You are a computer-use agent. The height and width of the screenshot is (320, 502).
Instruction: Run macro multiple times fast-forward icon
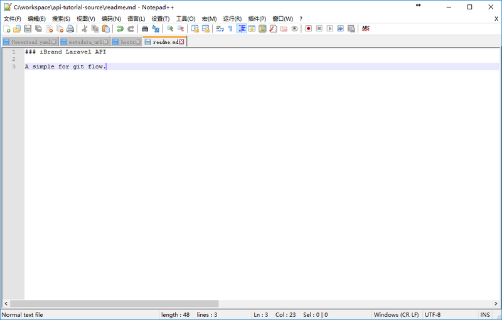coord(341,29)
